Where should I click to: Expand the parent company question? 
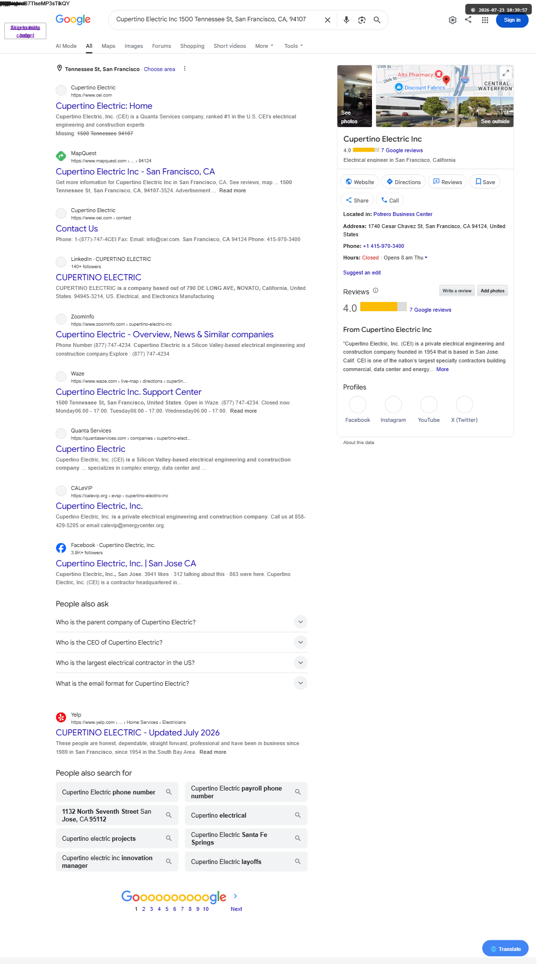(182, 622)
